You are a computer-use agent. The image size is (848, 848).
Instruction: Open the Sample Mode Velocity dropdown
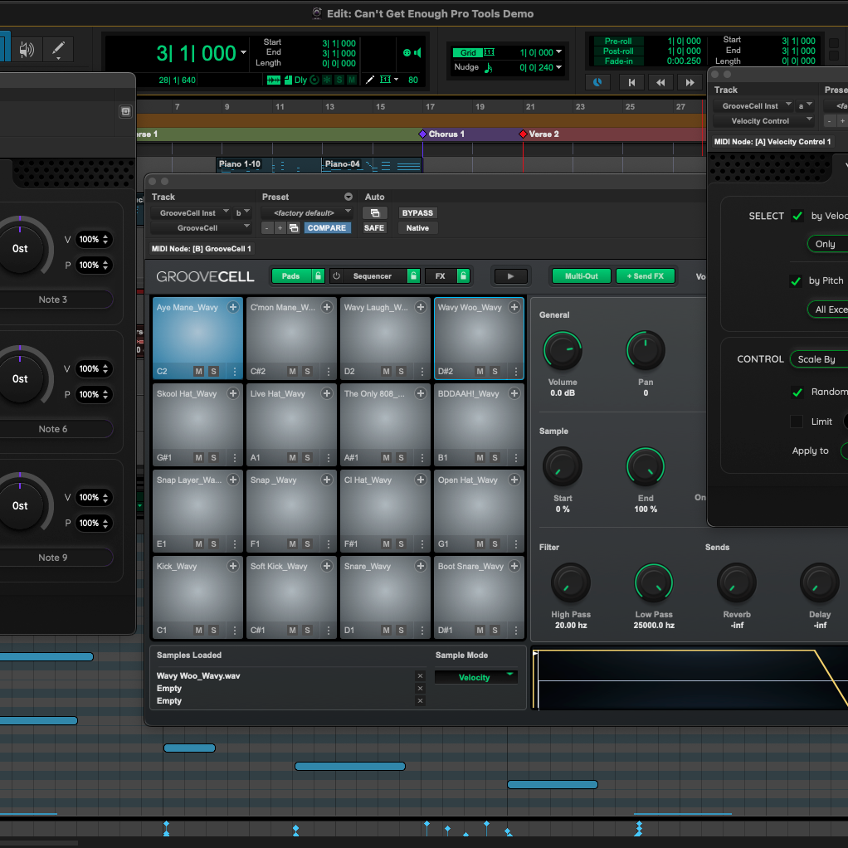tap(475, 677)
